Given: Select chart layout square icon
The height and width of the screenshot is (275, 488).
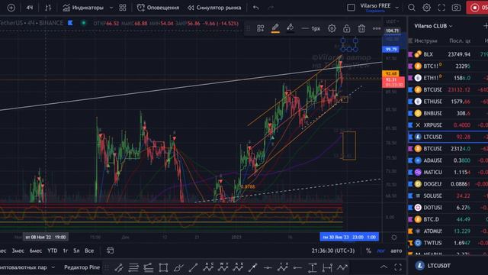Looking at the screenshot, I should (351, 8).
